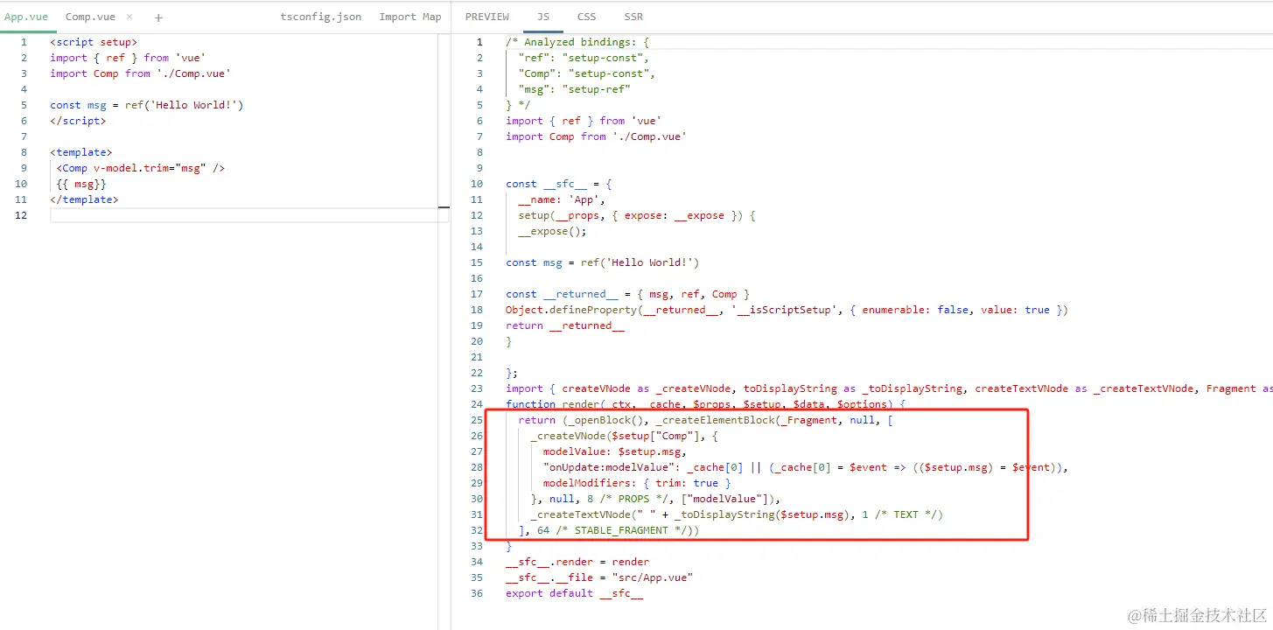Viewport: 1273px width, 630px height.
Task: Click the '/* Analyzed bindings: {' comment line
Action: 577,42
